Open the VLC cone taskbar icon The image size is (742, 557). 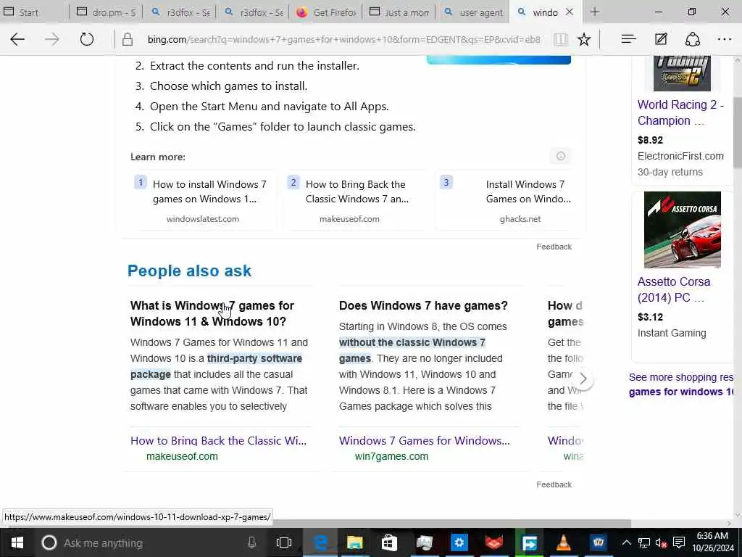coord(564,542)
